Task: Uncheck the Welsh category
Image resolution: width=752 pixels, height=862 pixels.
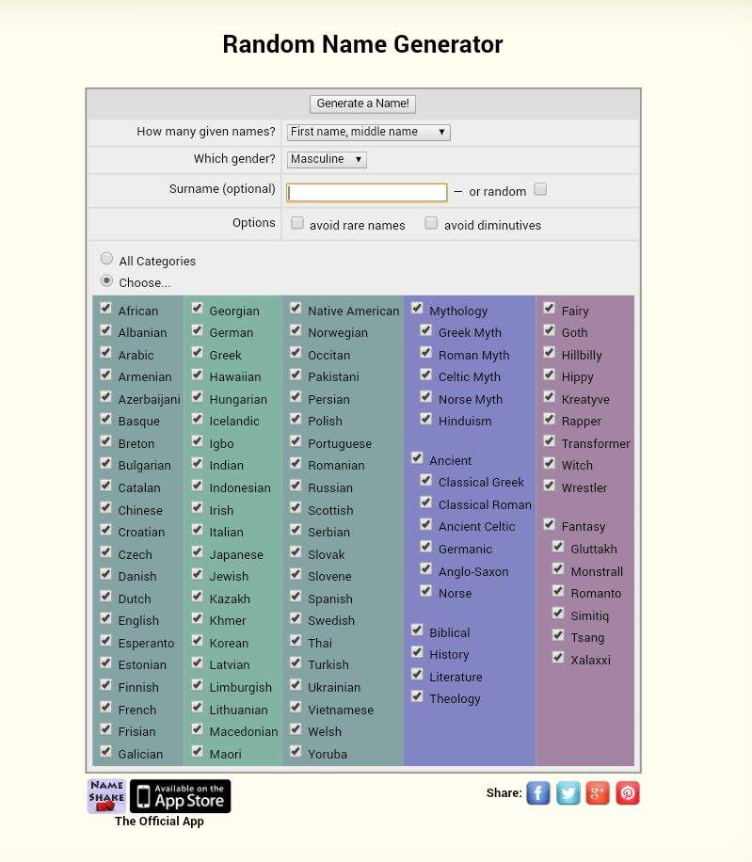Action: (296, 729)
